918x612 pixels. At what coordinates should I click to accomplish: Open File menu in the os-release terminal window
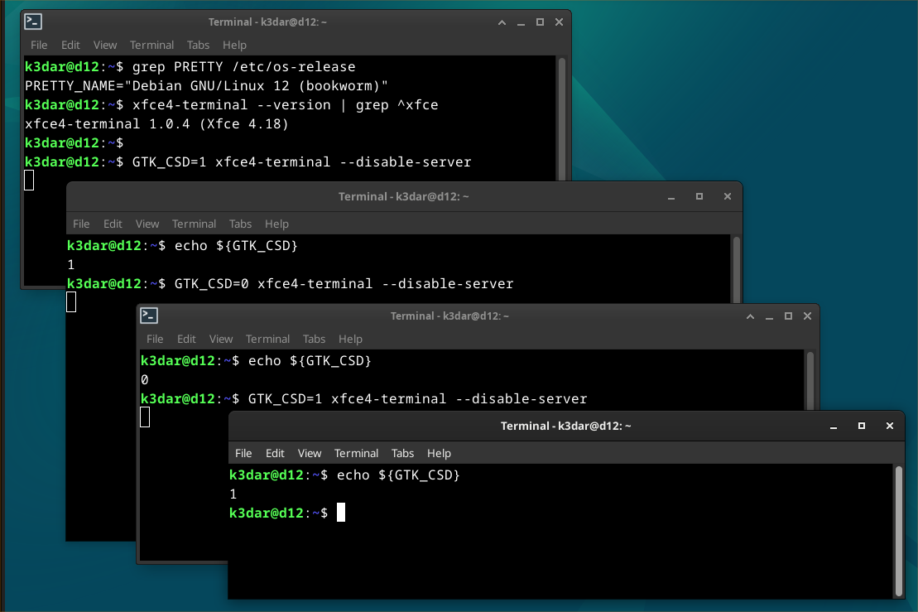39,45
